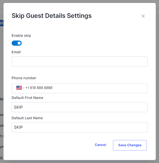Click the "Default Last Name" label
Image resolution: width=159 pixels, height=163 pixels.
(27, 118)
